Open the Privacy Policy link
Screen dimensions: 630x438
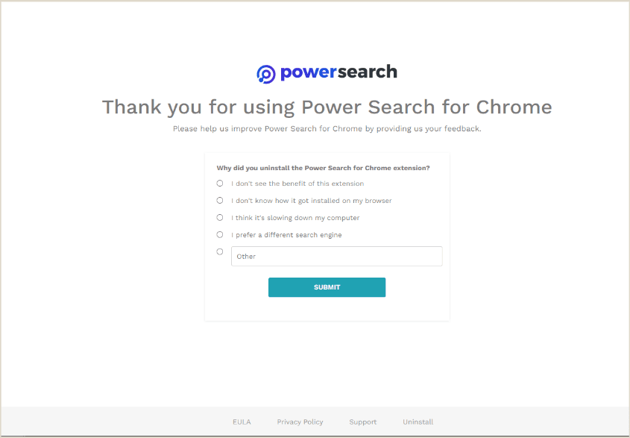coord(300,422)
